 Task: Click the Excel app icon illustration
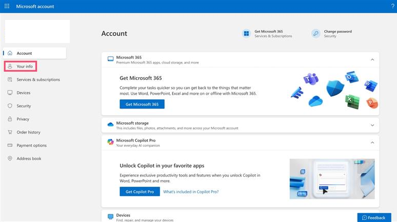tap(352, 102)
